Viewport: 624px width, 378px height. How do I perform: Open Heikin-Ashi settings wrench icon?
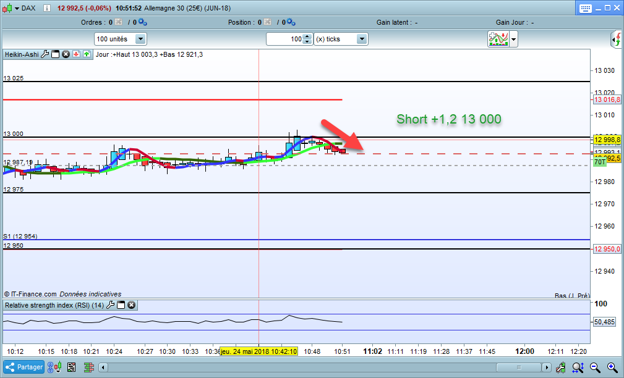(45, 54)
